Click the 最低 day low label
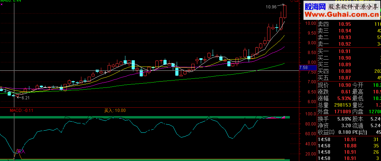Image resolution: width=381 pixels, height=161 pixels. coord(358,98)
